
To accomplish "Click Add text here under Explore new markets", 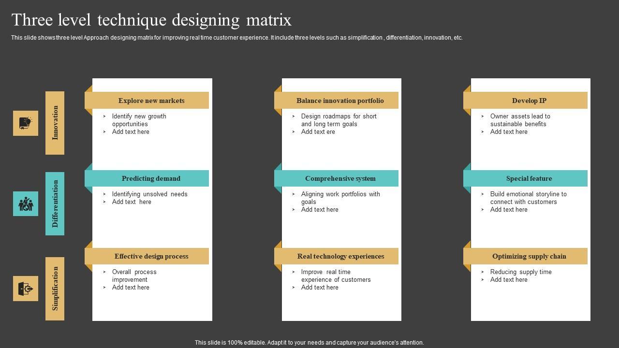I will tap(131, 131).
